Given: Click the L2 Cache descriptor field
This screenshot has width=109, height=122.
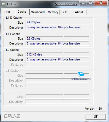Looking at the screenshot, I should (x=57, y=59).
